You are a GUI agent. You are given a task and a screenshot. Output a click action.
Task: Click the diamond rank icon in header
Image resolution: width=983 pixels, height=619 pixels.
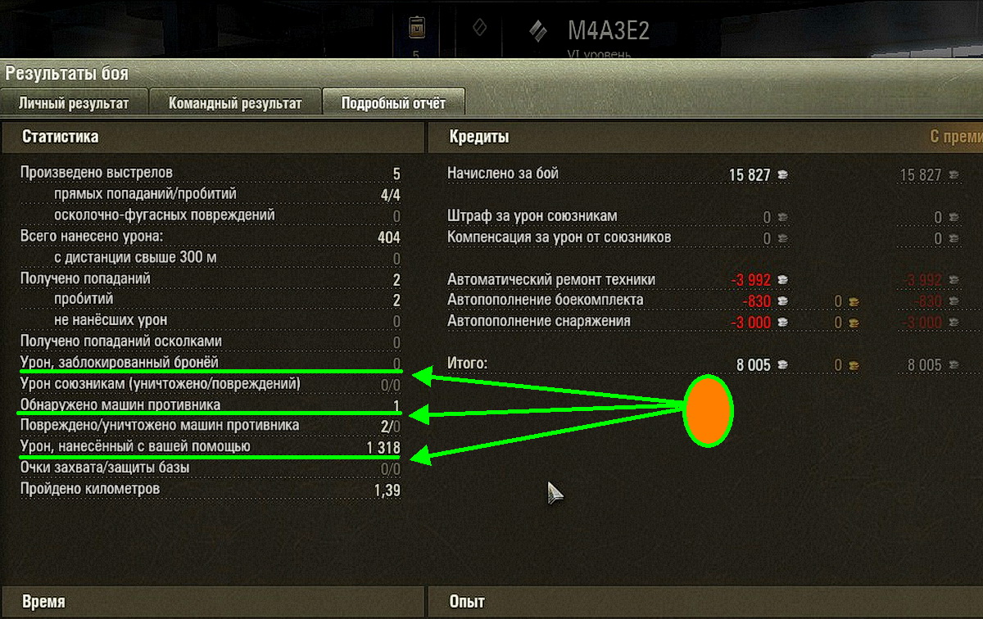(x=480, y=27)
